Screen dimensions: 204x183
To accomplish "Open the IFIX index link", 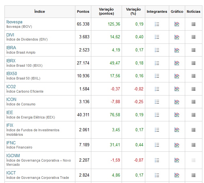I will (x=10, y=125).
